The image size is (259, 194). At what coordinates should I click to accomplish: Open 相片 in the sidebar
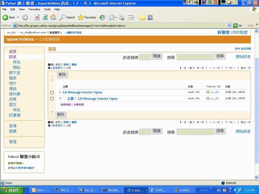coord(13,83)
